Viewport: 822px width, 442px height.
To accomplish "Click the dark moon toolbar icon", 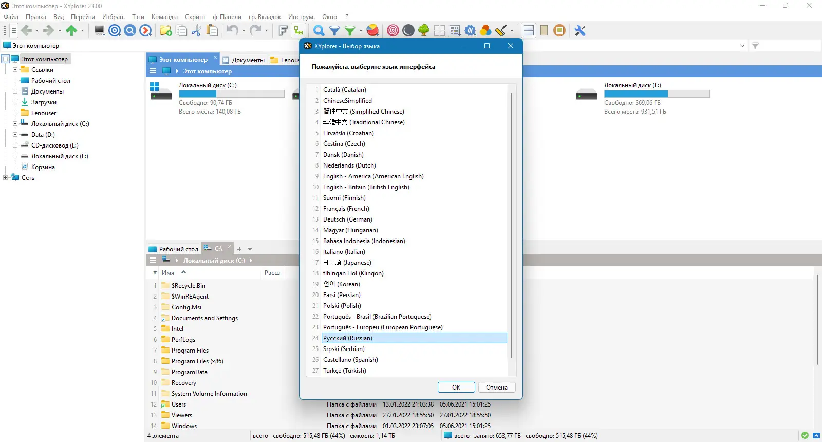I will (408, 31).
